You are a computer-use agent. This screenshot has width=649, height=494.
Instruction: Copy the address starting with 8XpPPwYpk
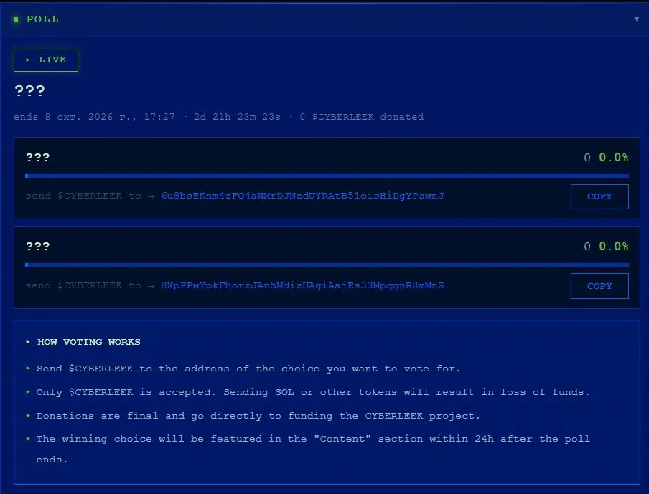[x=599, y=286]
